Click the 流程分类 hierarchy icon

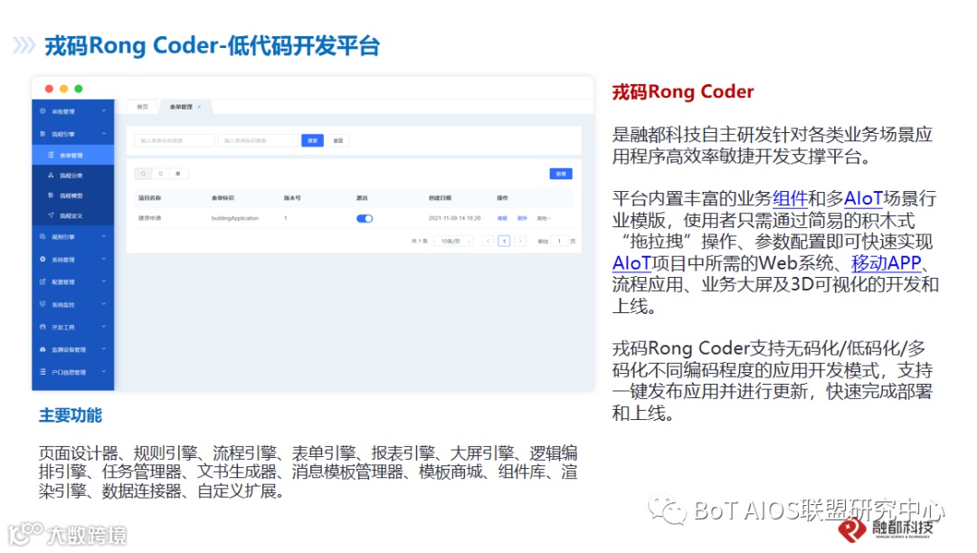coord(51,176)
